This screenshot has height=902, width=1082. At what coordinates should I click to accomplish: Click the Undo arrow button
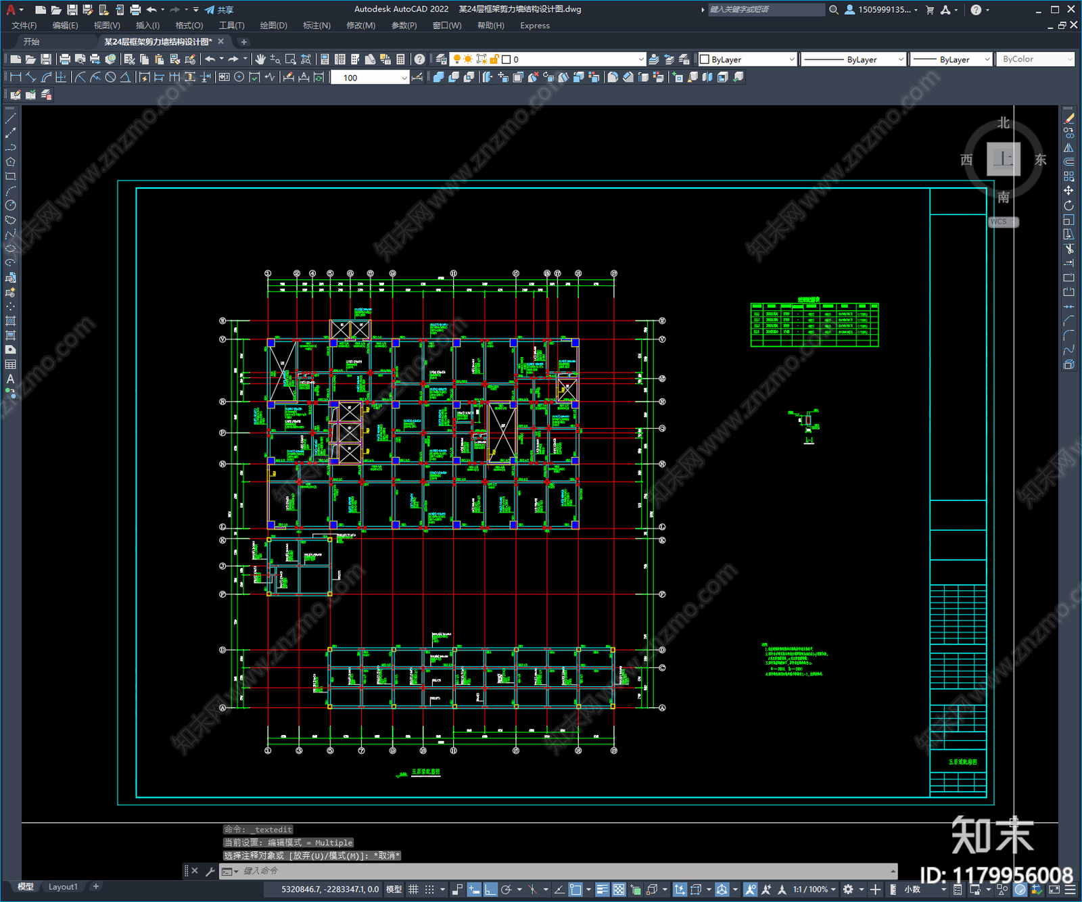tap(210, 60)
